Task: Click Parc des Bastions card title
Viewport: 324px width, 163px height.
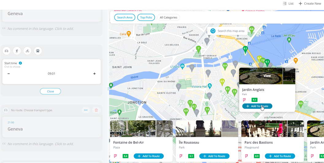Action: pos(259,142)
